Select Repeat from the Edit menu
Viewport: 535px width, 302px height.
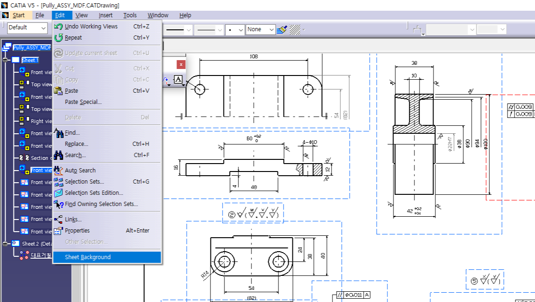(x=107, y=38)
